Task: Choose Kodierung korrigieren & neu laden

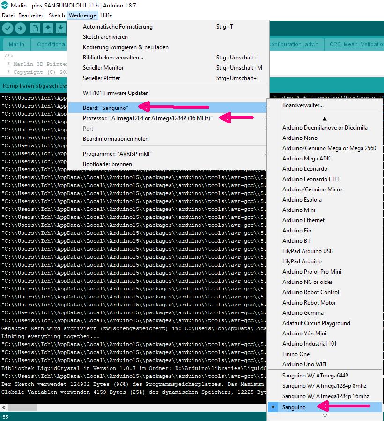Action: tap(168, 47)
